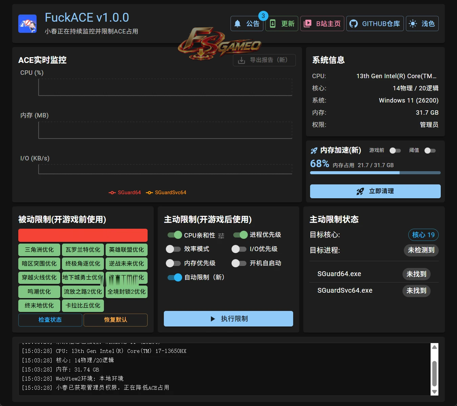Click 检查状态 check status button
Viewport: 457px width, 406px height.
point(50,320)
